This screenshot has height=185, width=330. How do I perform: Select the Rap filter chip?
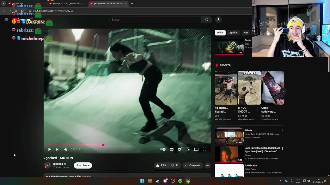pyautogui.click(x=246, y=33)
